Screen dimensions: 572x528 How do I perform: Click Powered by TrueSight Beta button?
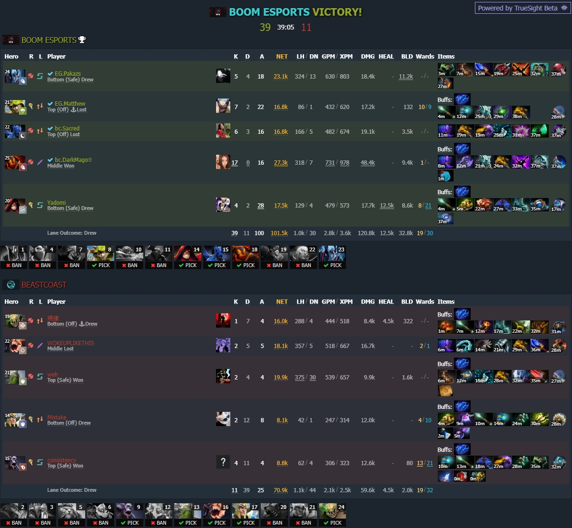tap(522, 8)
